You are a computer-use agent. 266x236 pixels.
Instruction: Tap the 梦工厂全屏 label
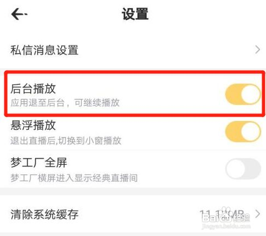coord(39,163)
